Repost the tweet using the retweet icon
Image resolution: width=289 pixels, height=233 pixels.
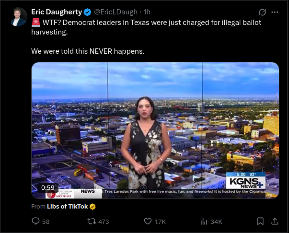[92, 221]
